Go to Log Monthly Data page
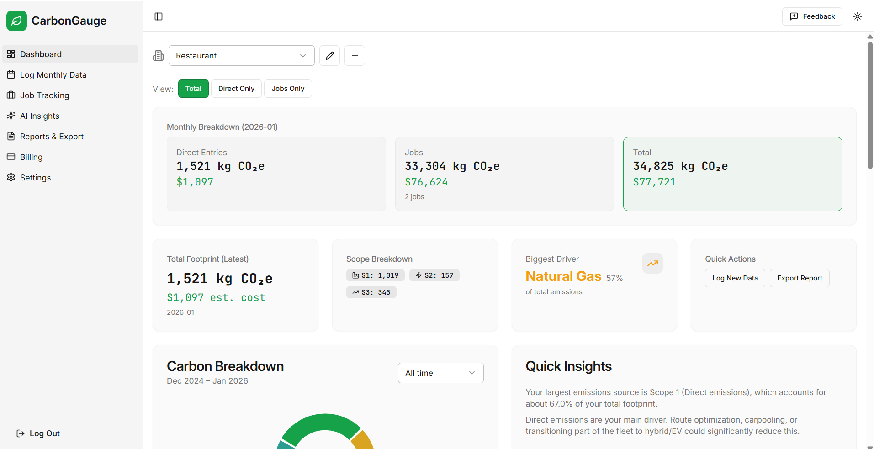 pyautogui.click(x=70, y=74)
